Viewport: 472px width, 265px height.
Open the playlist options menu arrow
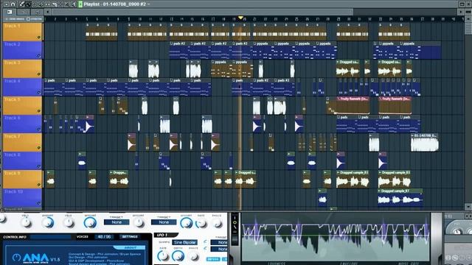(x=7, y=4)
